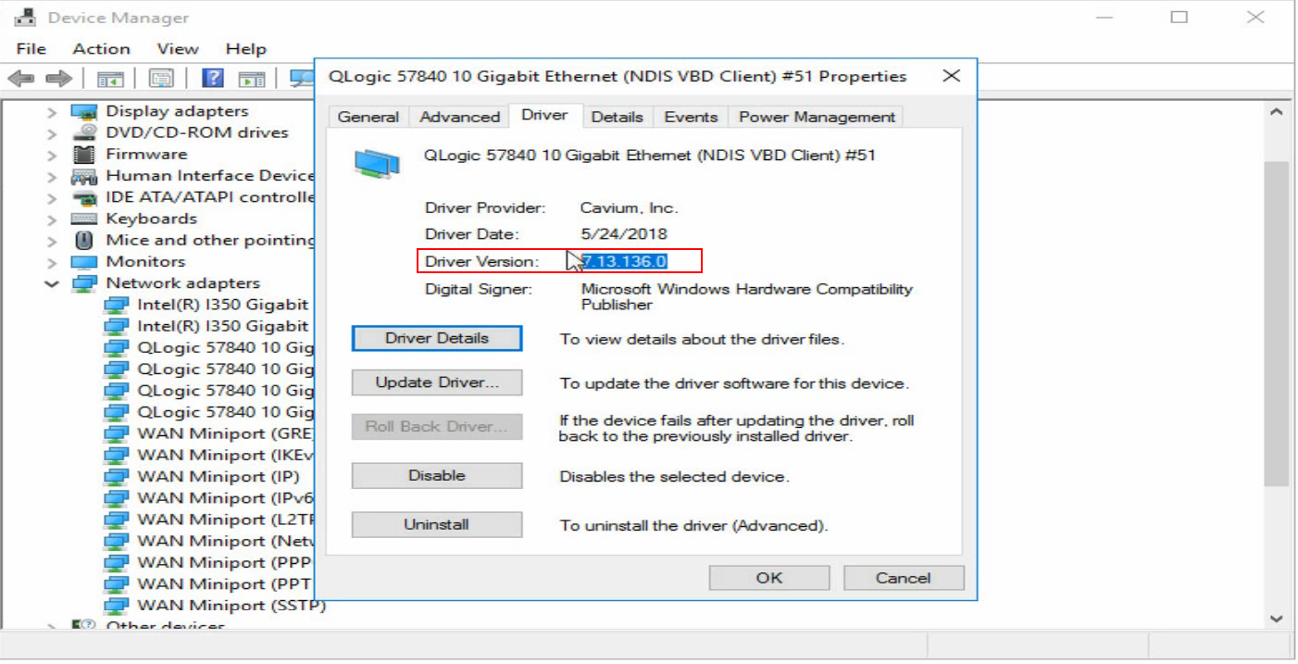Image resolution: width=1298 pixels, height=664 pixels.
Task: Click the Driver Details button
Action: tap(437, 338)
